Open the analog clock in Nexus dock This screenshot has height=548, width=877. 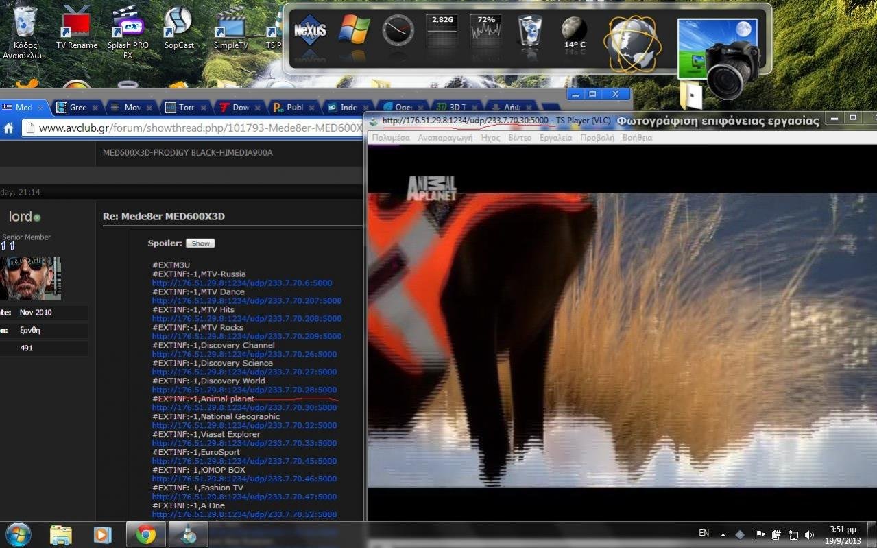398,30
